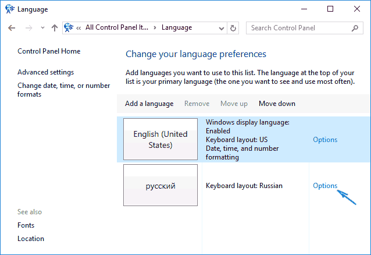Click the Language breadcrumb segment

(177, 27)
